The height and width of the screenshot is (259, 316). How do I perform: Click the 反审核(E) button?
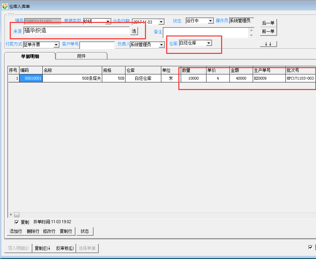point(65,248)
